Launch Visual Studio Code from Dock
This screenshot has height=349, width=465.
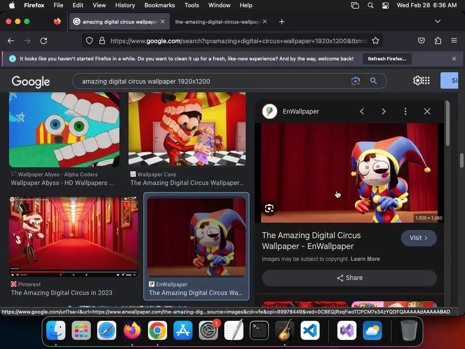310,330
